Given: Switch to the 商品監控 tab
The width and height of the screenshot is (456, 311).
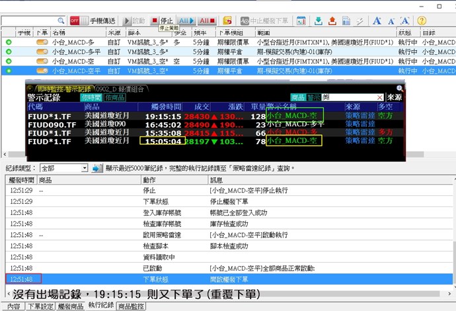Looking at the screenshot, I should point(131,306).
